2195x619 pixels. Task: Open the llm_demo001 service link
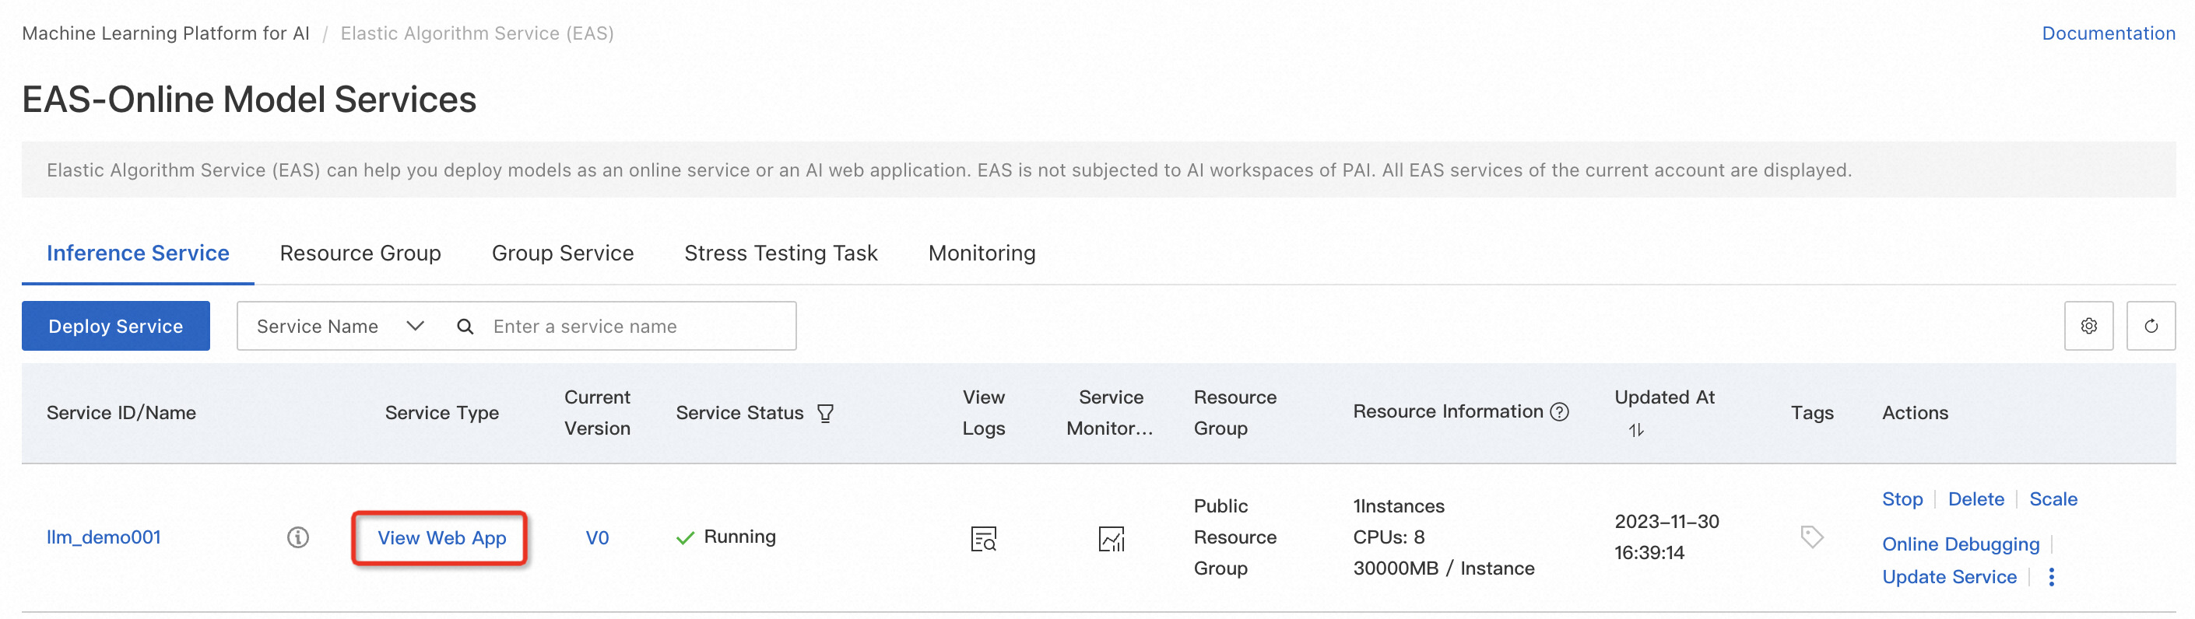coord(103,537)
